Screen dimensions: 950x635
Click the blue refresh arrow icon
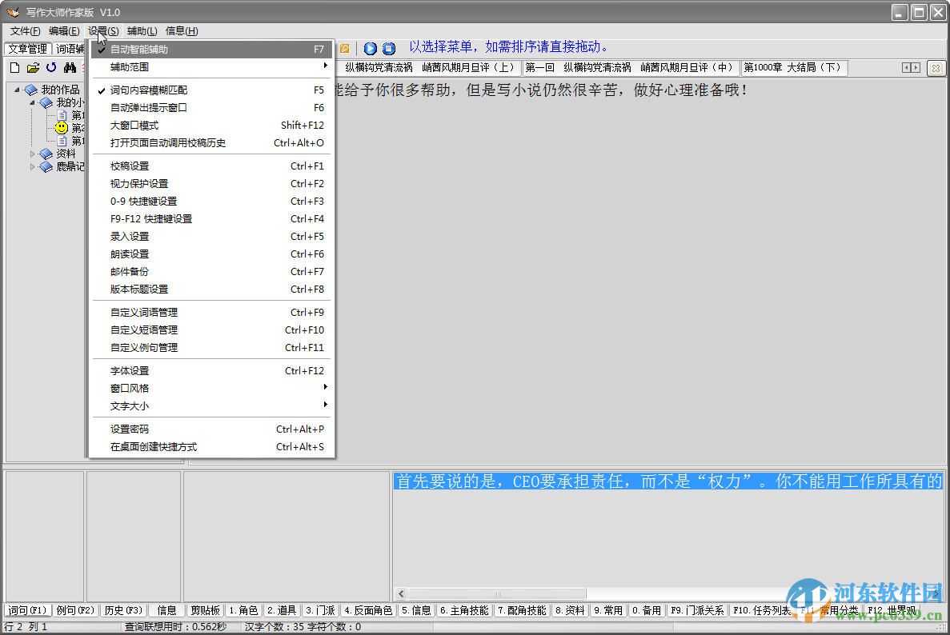tap(50, 68)
